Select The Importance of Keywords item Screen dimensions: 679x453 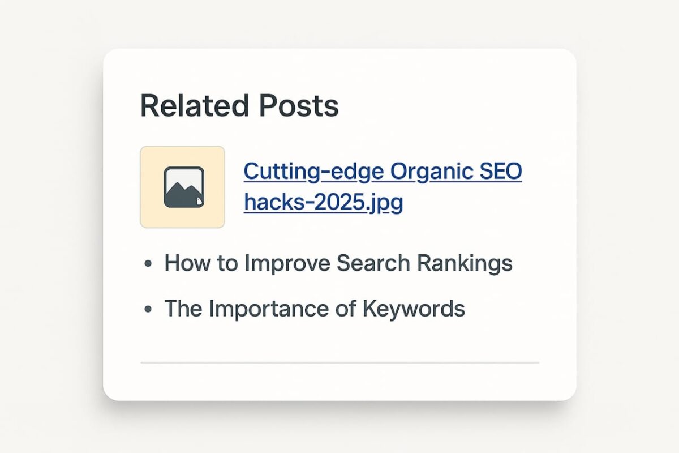(315, 309)
